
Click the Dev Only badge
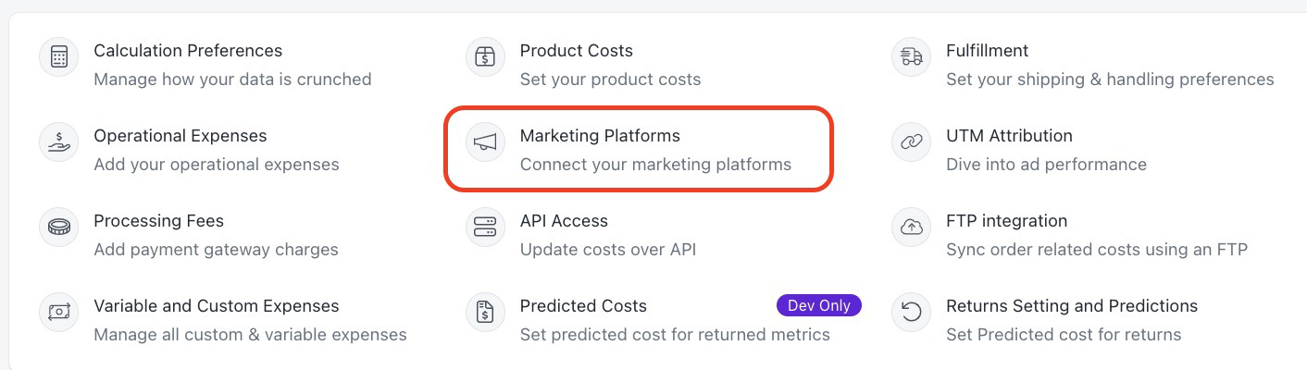[819, 305]
